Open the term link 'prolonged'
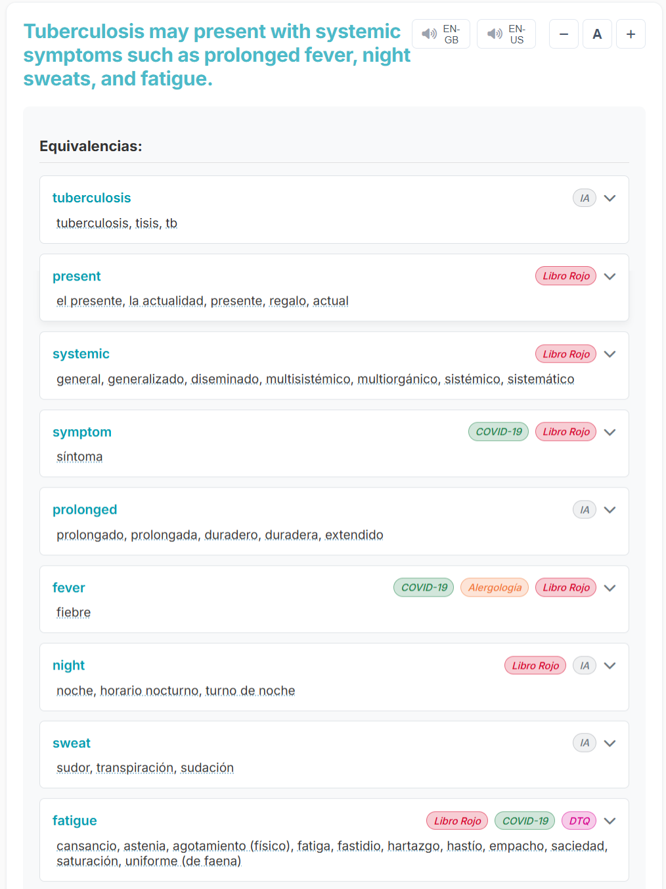666x889 pixels. tap(85, 510)
